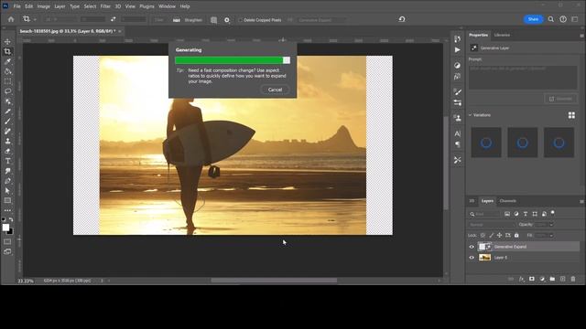Click the Home icon in options bar
The height and width of the screenshot is (329, 586).
point(11,19)
